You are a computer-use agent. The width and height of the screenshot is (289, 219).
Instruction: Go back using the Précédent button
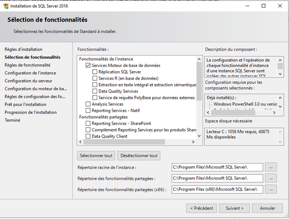click(201, 208)
